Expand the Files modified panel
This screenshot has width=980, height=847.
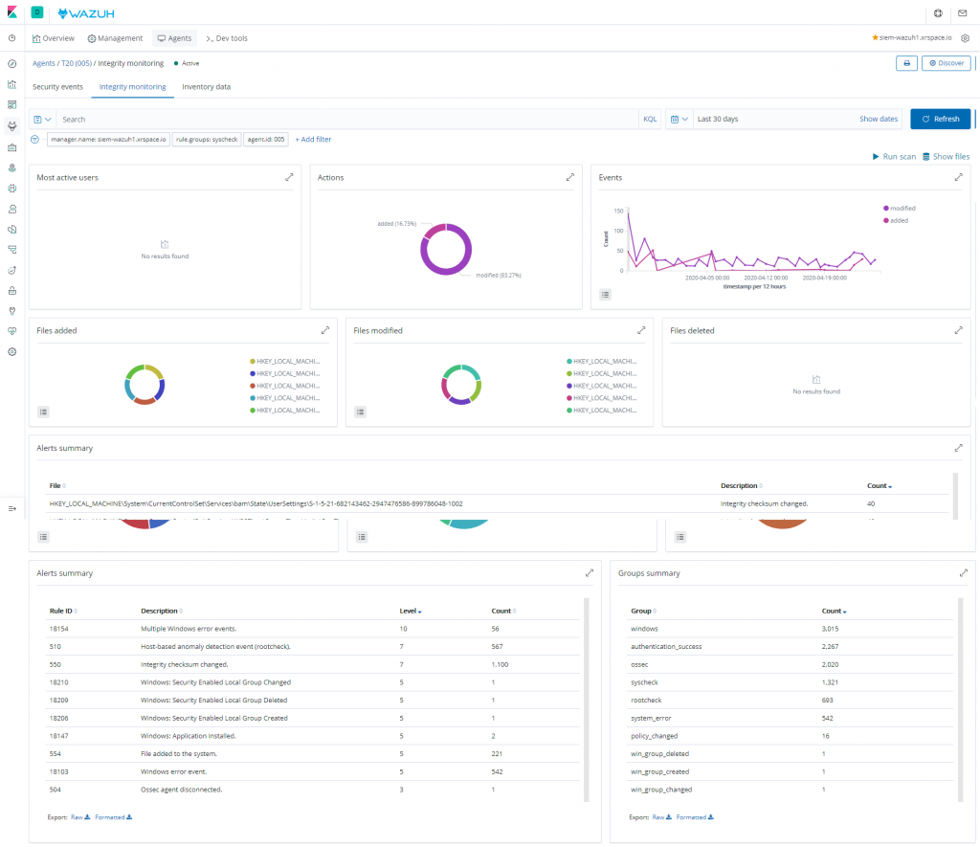(641, 330)
